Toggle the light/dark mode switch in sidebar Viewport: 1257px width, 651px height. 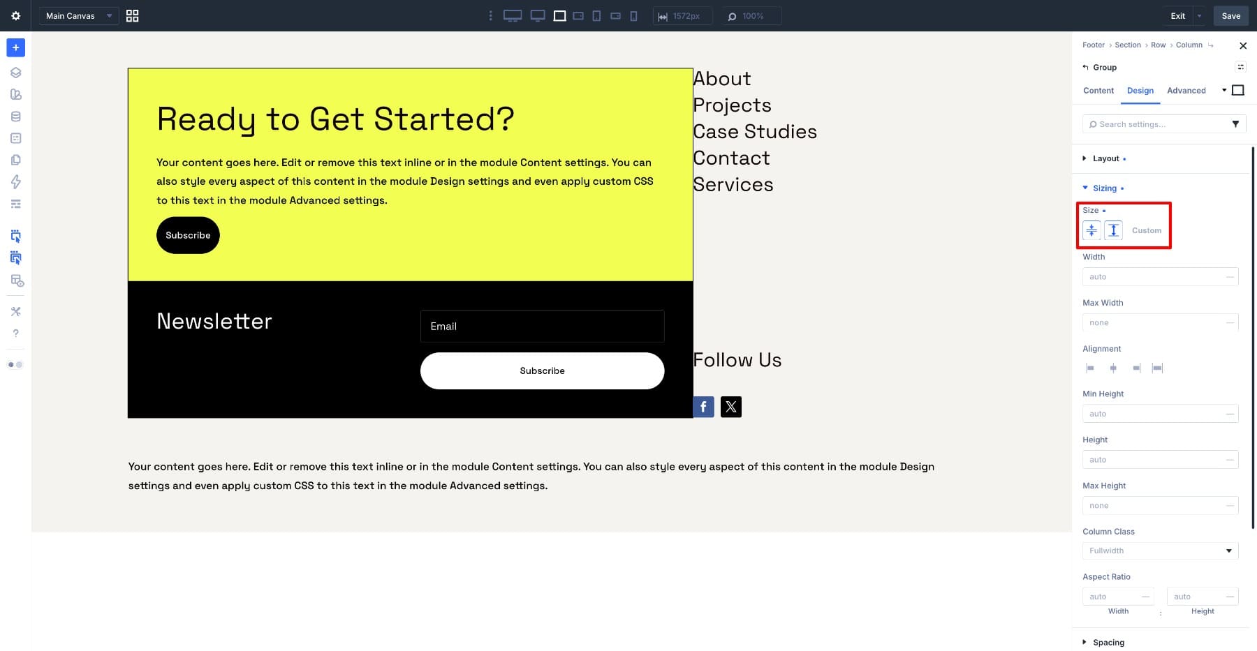pyautogui.click(x=15, y=364)
